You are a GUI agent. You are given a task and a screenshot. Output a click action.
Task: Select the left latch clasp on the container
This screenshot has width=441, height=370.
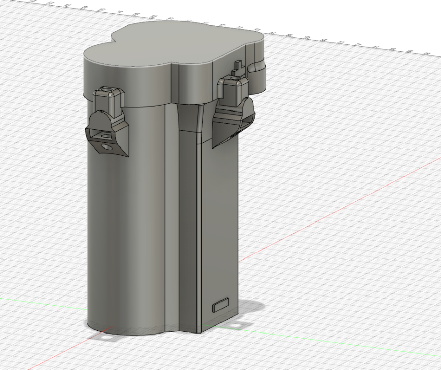pos(107,122)
